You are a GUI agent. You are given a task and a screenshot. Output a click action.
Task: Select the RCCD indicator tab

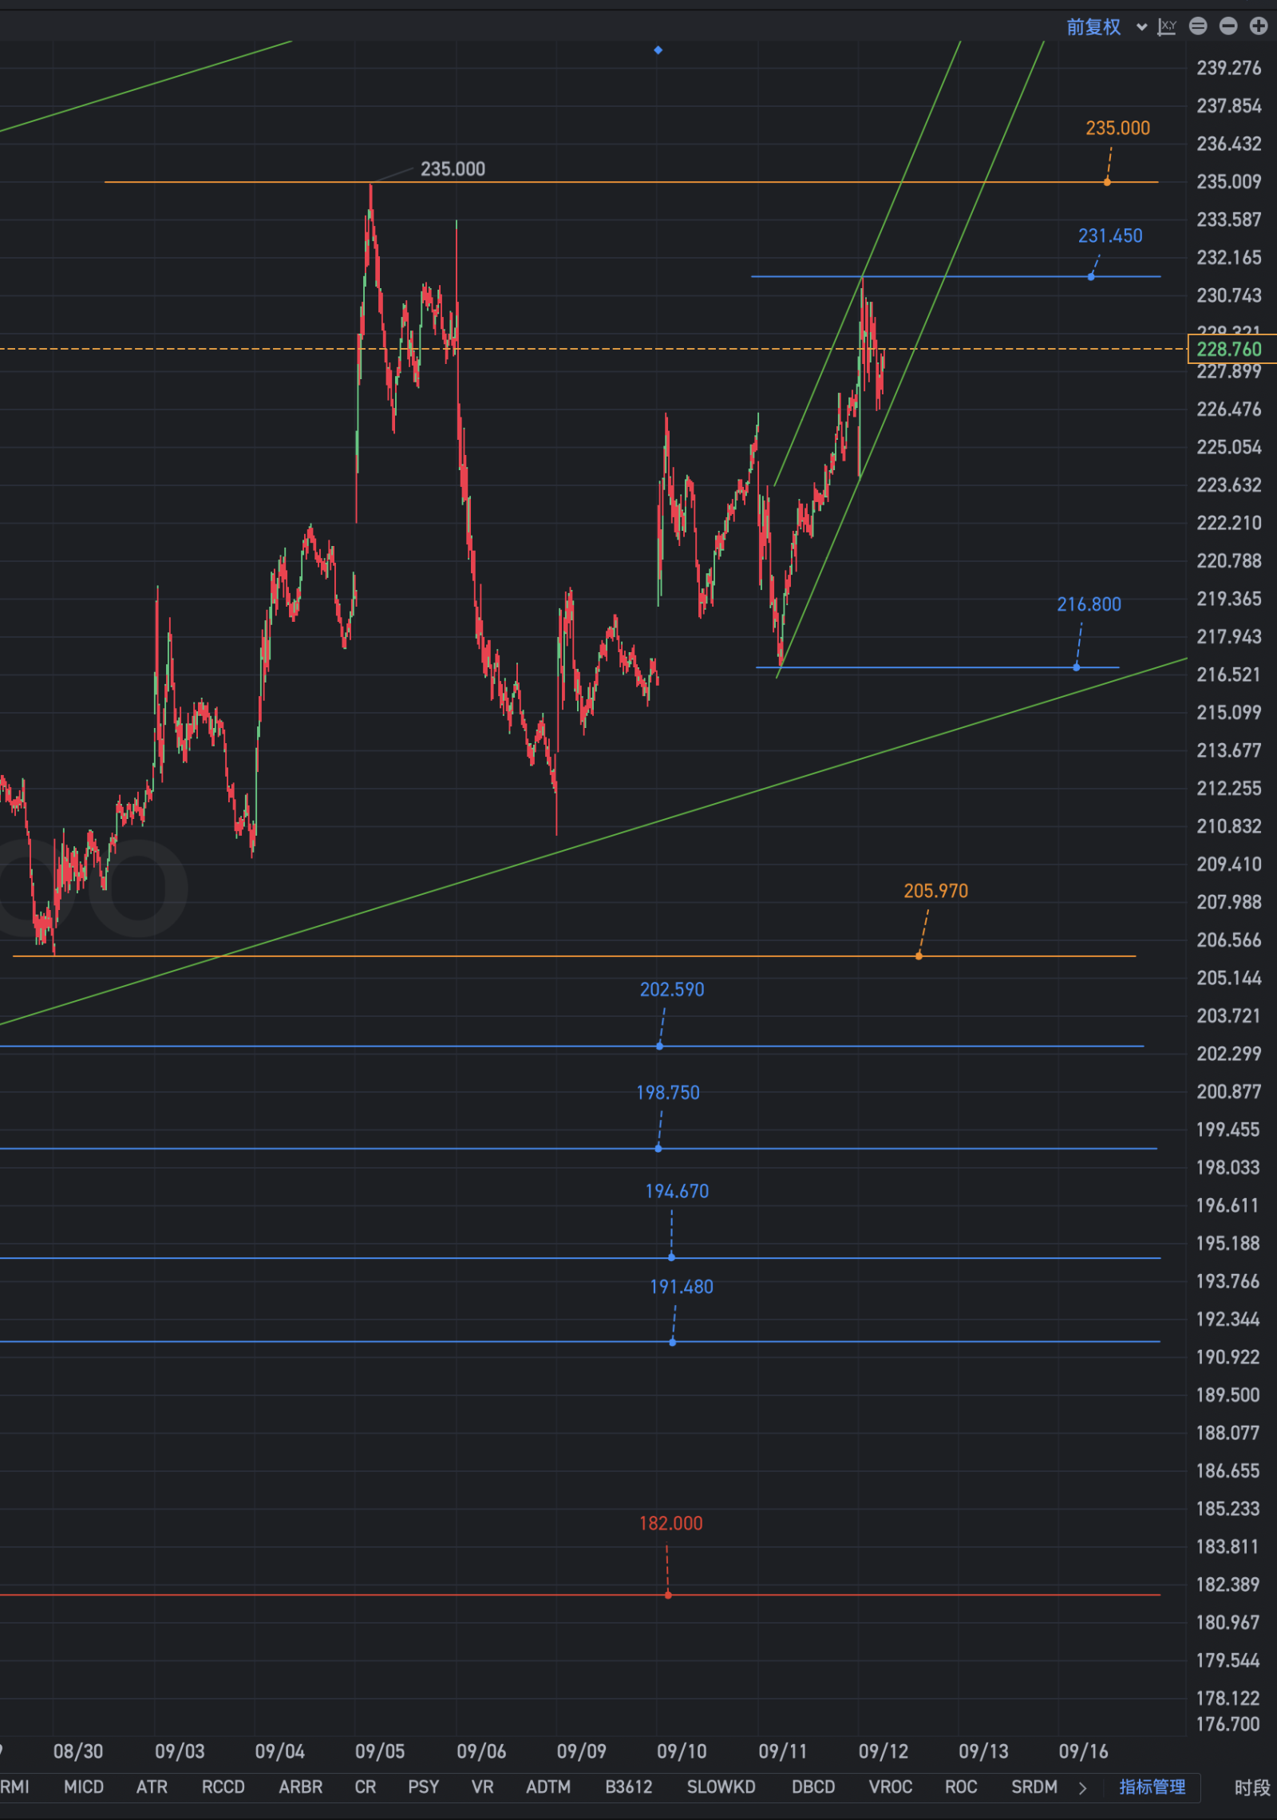click(x=223, y=1786)
